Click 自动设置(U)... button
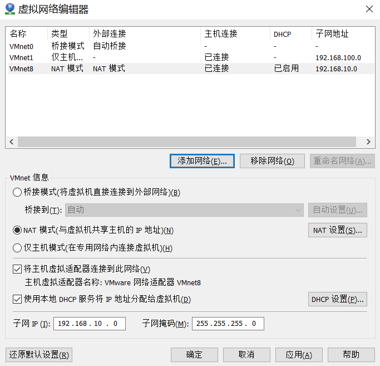 pos(338,210)
